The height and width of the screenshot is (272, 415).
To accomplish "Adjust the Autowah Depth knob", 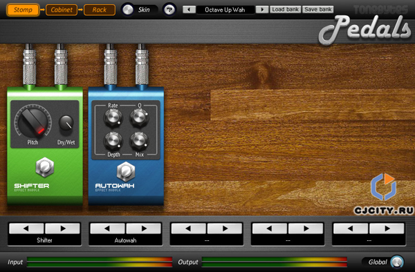I will tap(113, 141).
